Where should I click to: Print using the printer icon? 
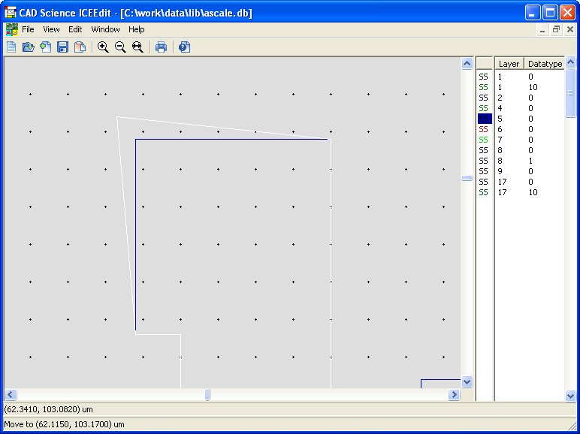(161, 47)
